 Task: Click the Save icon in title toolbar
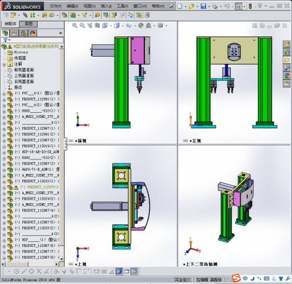203,6
